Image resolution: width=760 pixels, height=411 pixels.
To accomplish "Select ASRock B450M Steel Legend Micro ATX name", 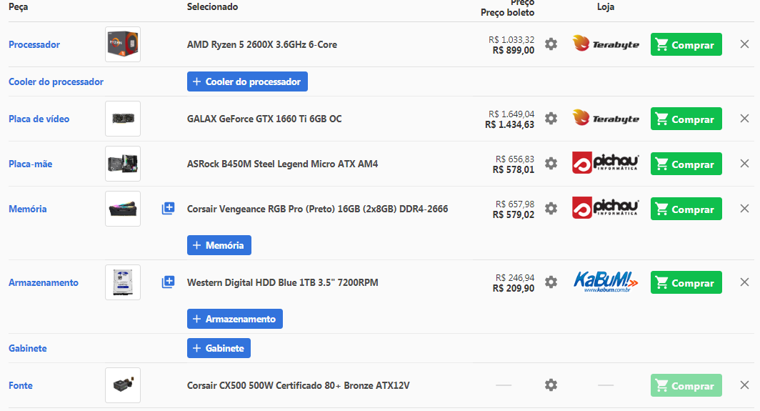I will [283, 164].
